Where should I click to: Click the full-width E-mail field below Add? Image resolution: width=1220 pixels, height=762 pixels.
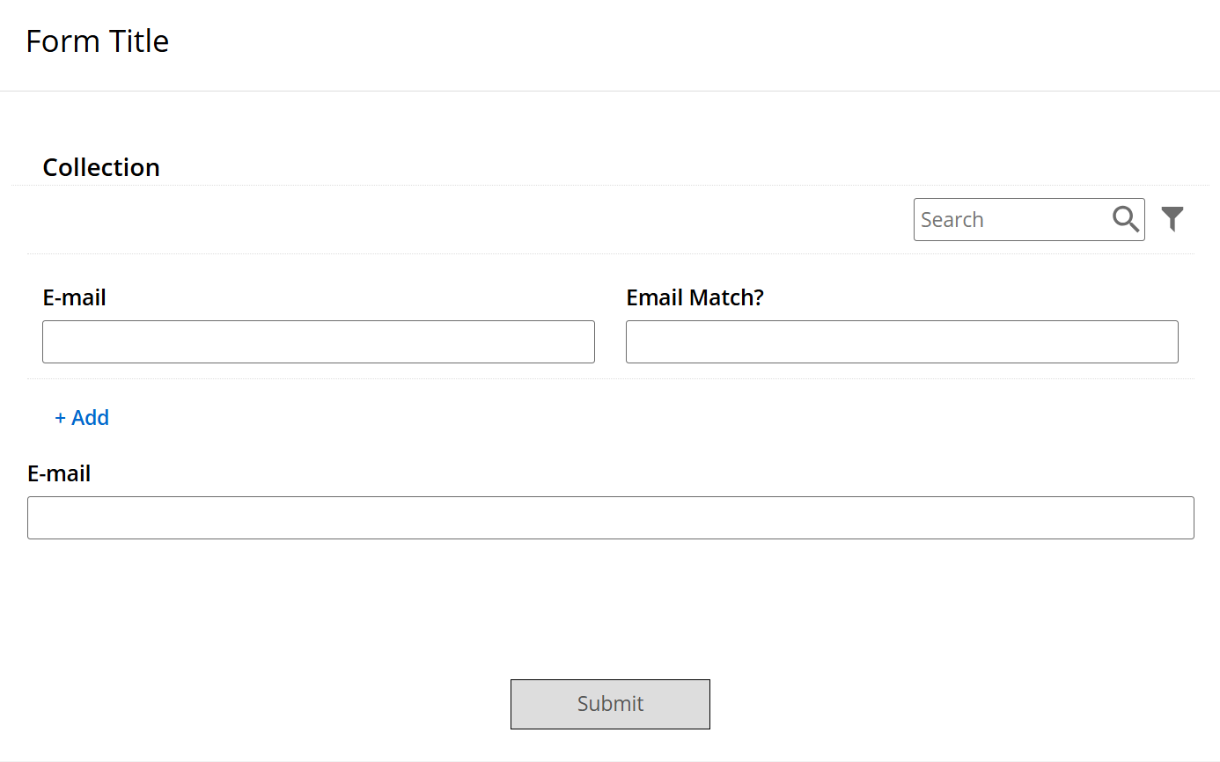pyautogui.click(x=611, y=517)
